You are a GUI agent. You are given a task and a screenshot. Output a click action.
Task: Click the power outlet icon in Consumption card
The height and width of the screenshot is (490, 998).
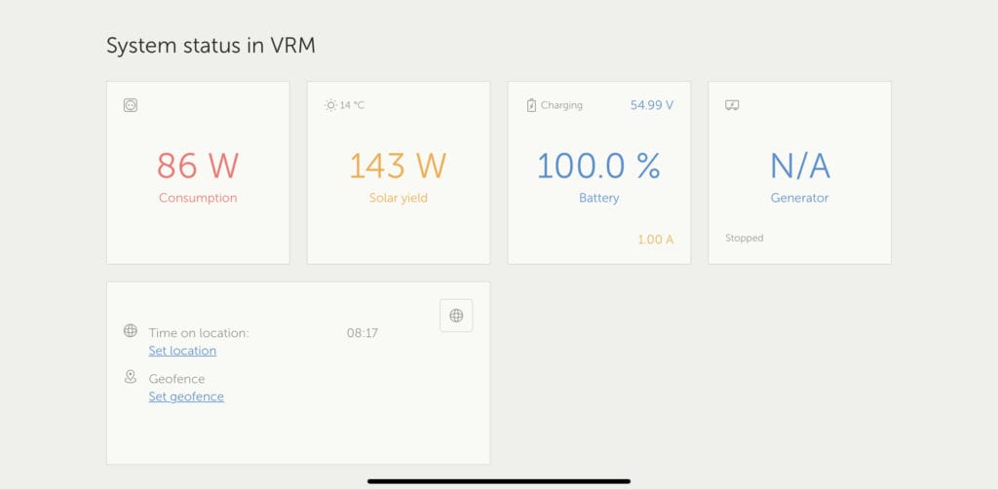[x=131, y=105]
